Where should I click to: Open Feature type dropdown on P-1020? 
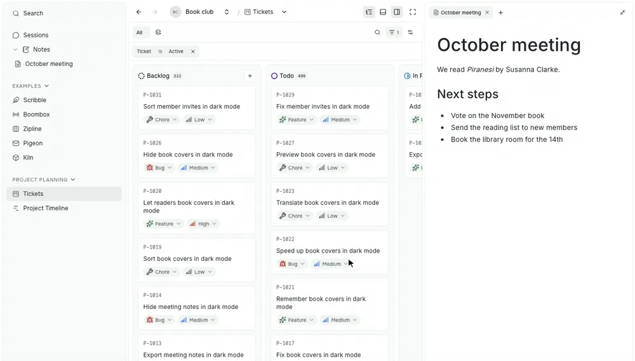tap(164, 224)
